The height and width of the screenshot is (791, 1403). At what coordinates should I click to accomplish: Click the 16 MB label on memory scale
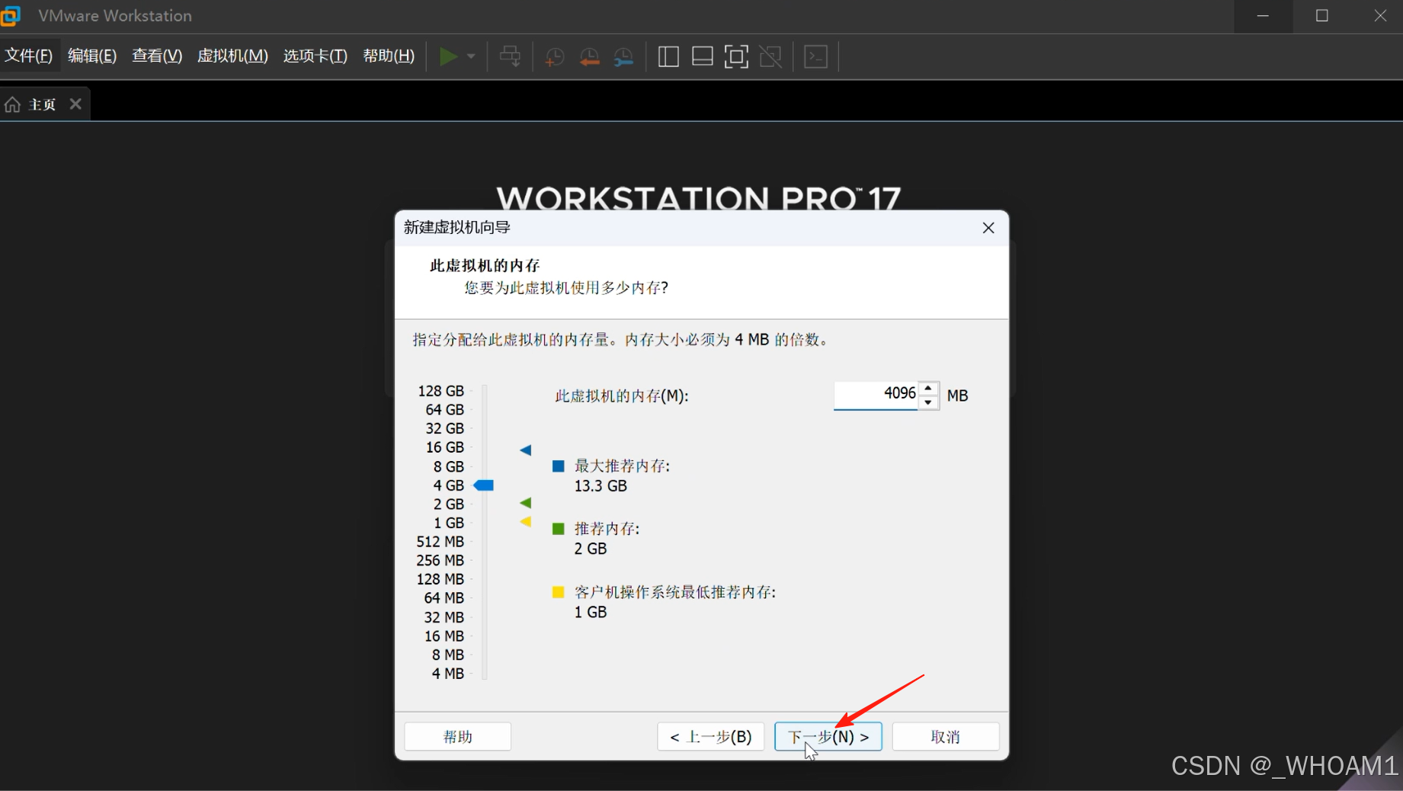click(x=444, y=636)
